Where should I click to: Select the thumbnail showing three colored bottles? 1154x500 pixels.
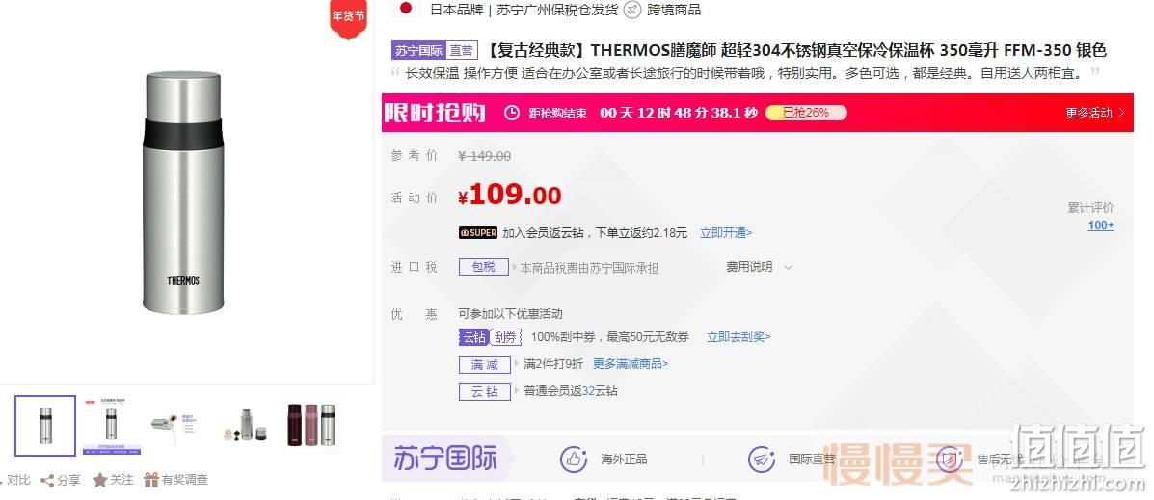click(311, 425)
